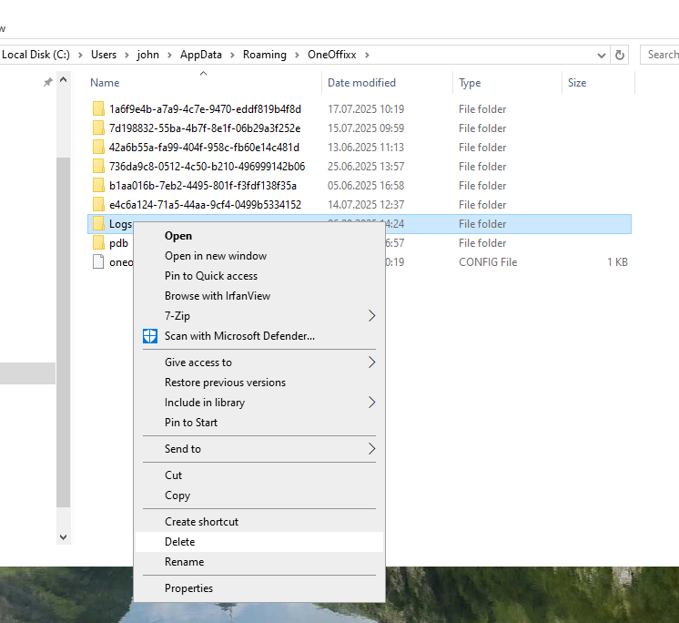Choose Scan with Microsoft Defender
Screen dimensions: 679x623
pos(259,336)
